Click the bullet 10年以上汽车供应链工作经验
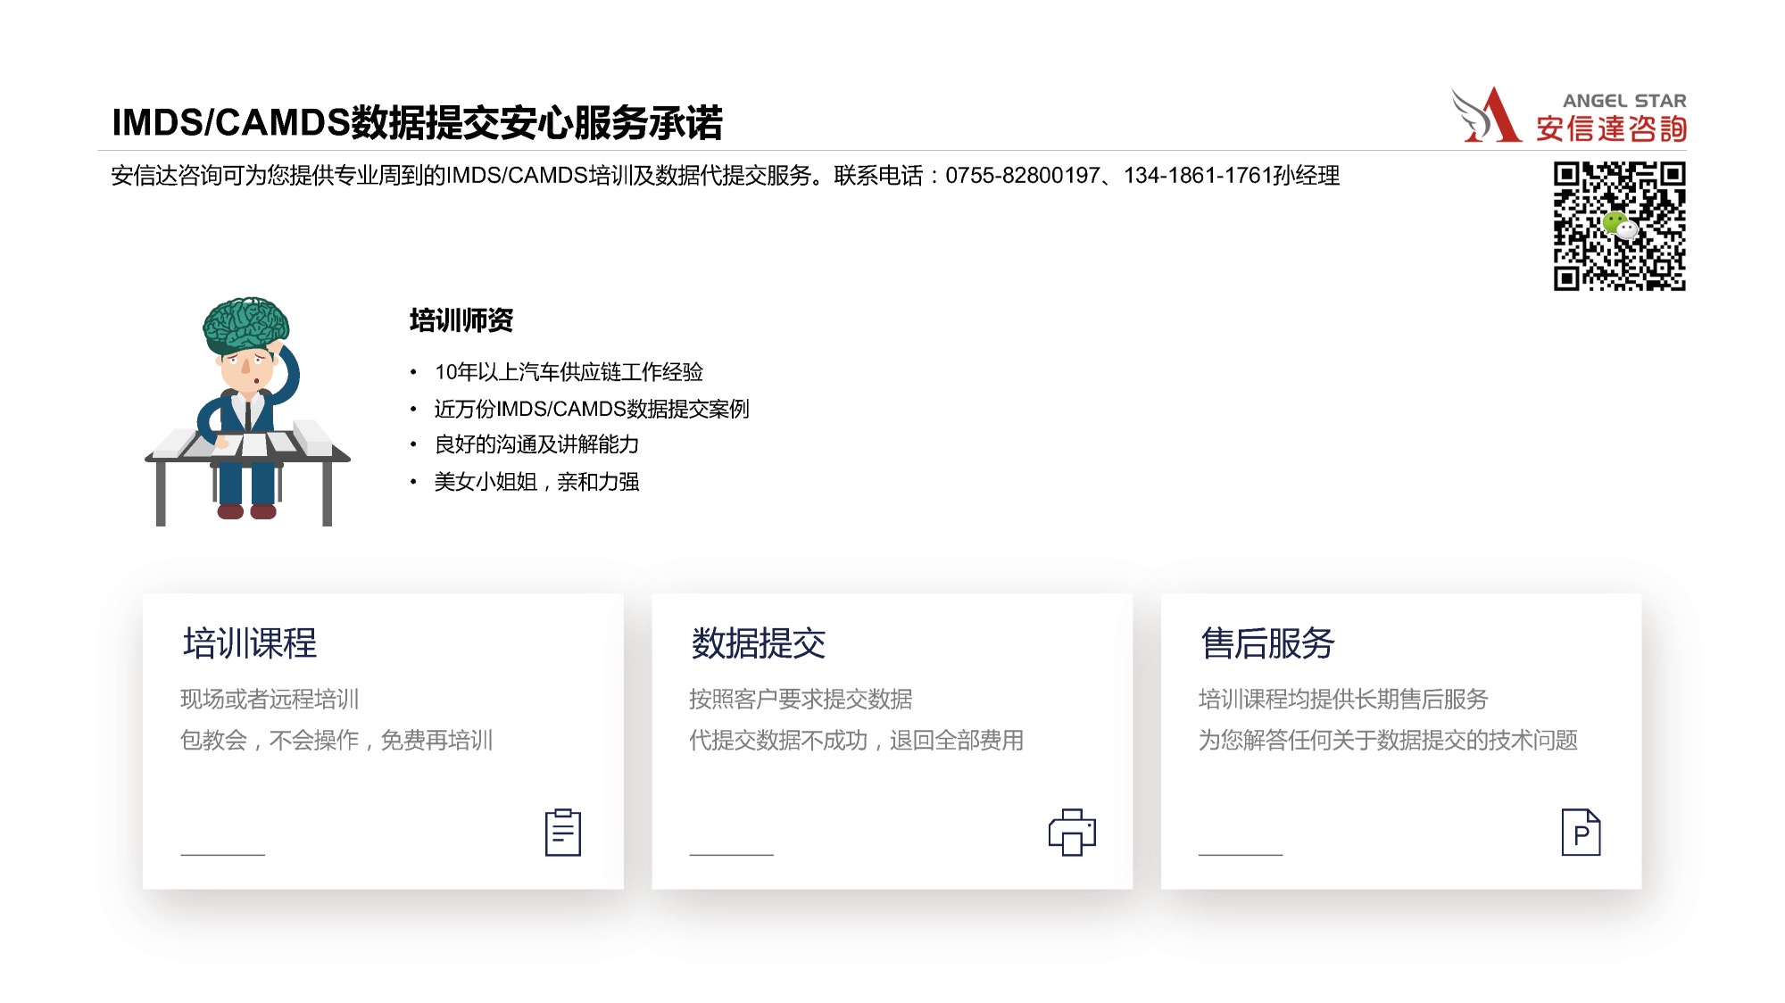Image resolution: width=1785 pixels, height=1003 pixels. click(x=569, y=372)
